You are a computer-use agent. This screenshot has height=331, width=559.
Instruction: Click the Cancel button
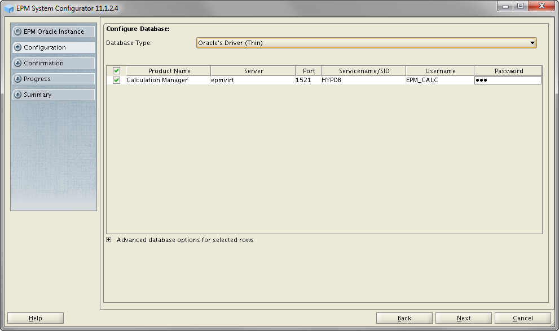pos(523,318)
